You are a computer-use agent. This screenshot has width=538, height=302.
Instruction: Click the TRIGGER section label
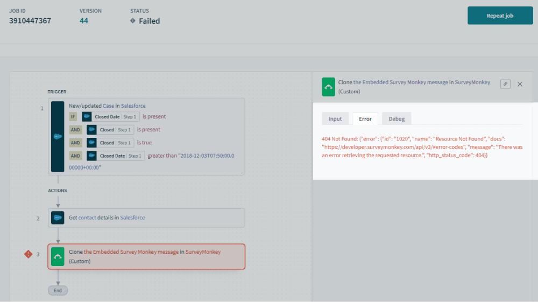pyautogui.click(x=57, y=92)
